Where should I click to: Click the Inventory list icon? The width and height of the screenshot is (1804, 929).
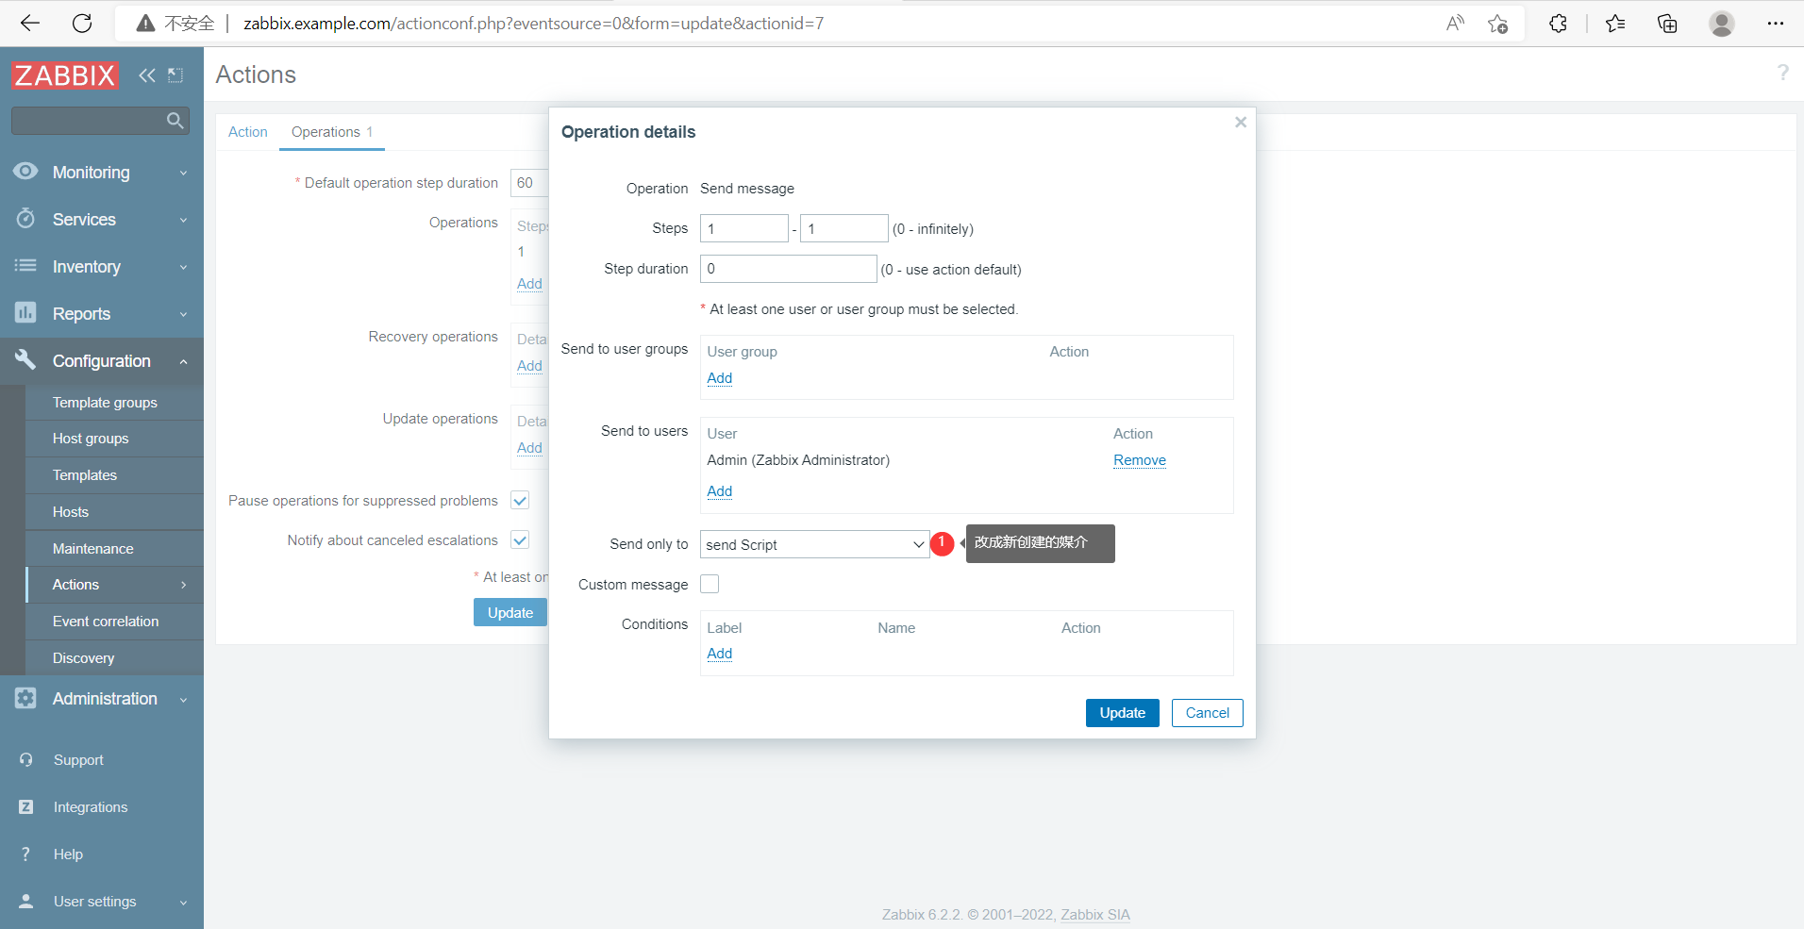pos(25,266)
